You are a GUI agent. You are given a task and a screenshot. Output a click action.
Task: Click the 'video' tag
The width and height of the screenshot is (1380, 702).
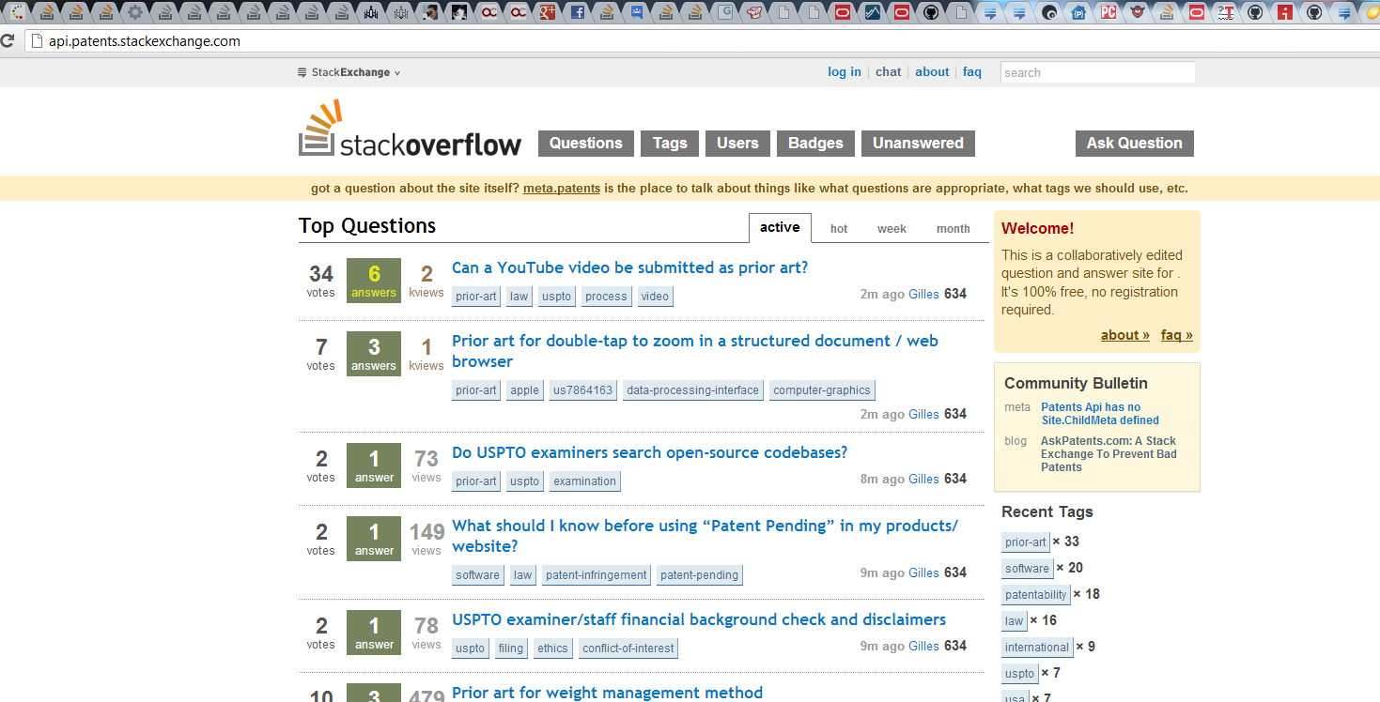coord(655,297)
